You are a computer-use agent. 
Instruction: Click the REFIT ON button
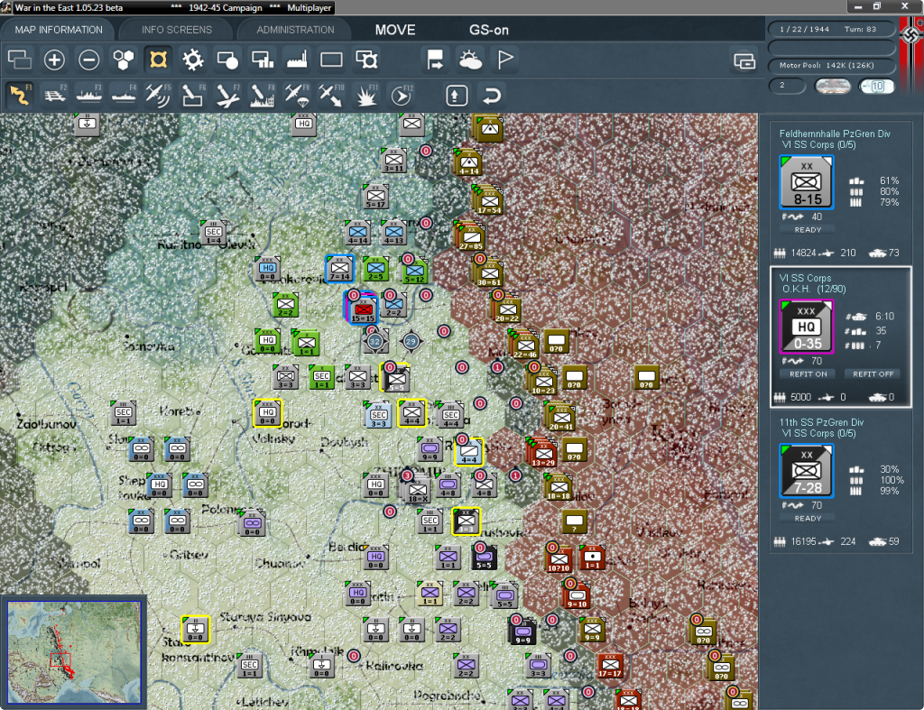click(x=808, y=374)
